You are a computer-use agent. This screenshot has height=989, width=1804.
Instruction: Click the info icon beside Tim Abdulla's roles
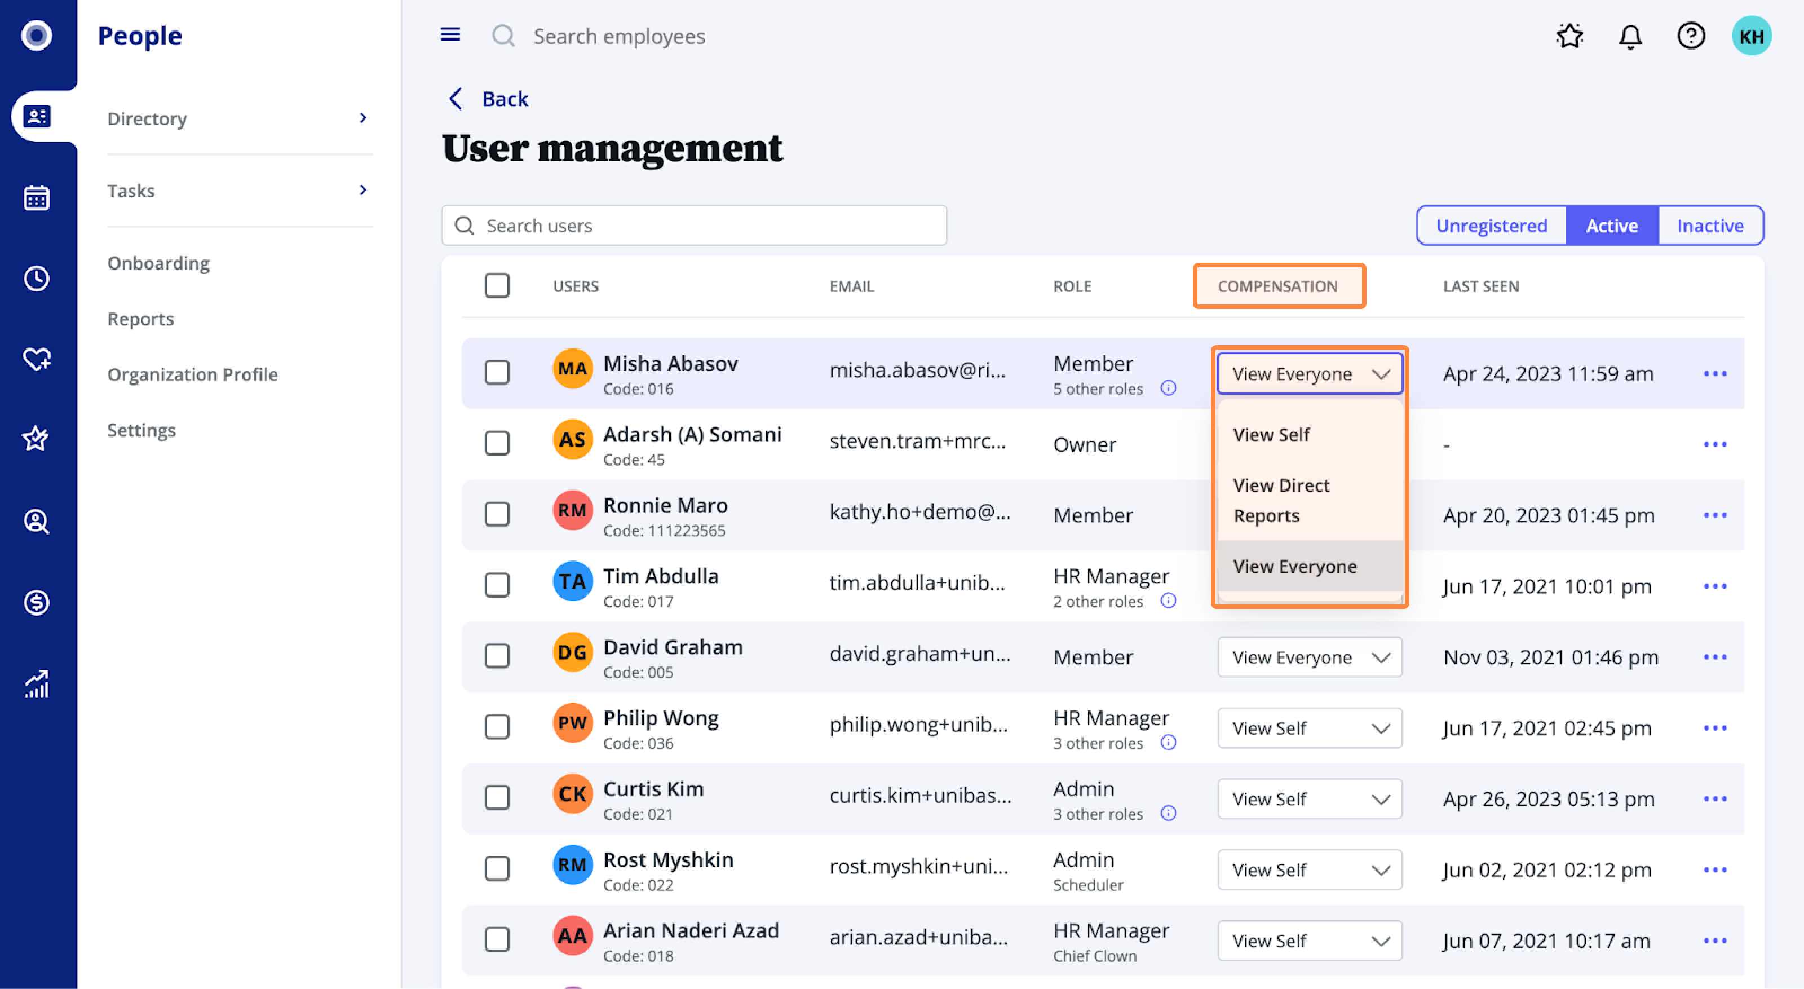1169,601
